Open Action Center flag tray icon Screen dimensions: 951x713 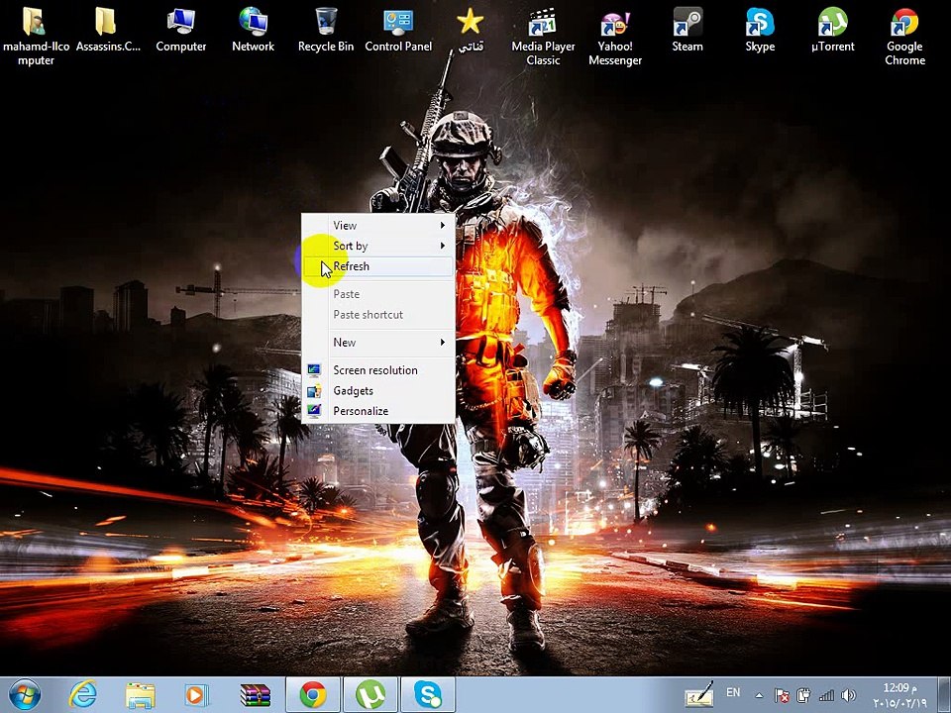point(782,695)
